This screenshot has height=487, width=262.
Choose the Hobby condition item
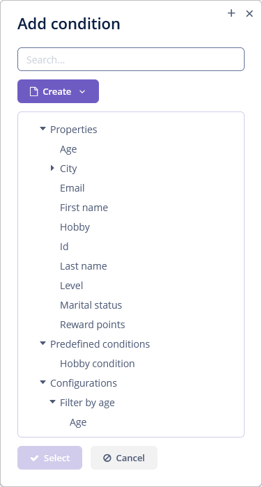pos(98,364)
